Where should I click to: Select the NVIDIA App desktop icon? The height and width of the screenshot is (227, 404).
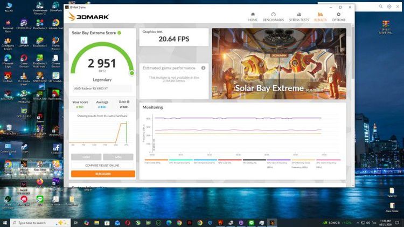(40, 95)
